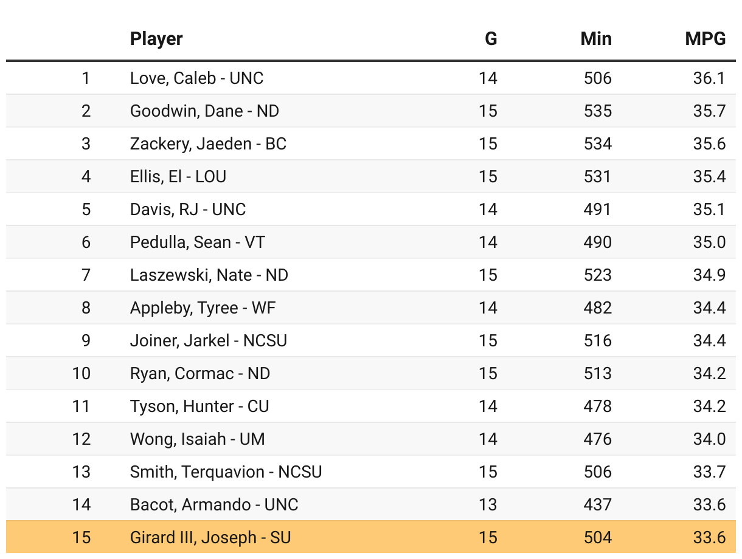Click the 36.1 MPG value cell
This screenshot has width=742, height=559.
[x=709, y=78]
